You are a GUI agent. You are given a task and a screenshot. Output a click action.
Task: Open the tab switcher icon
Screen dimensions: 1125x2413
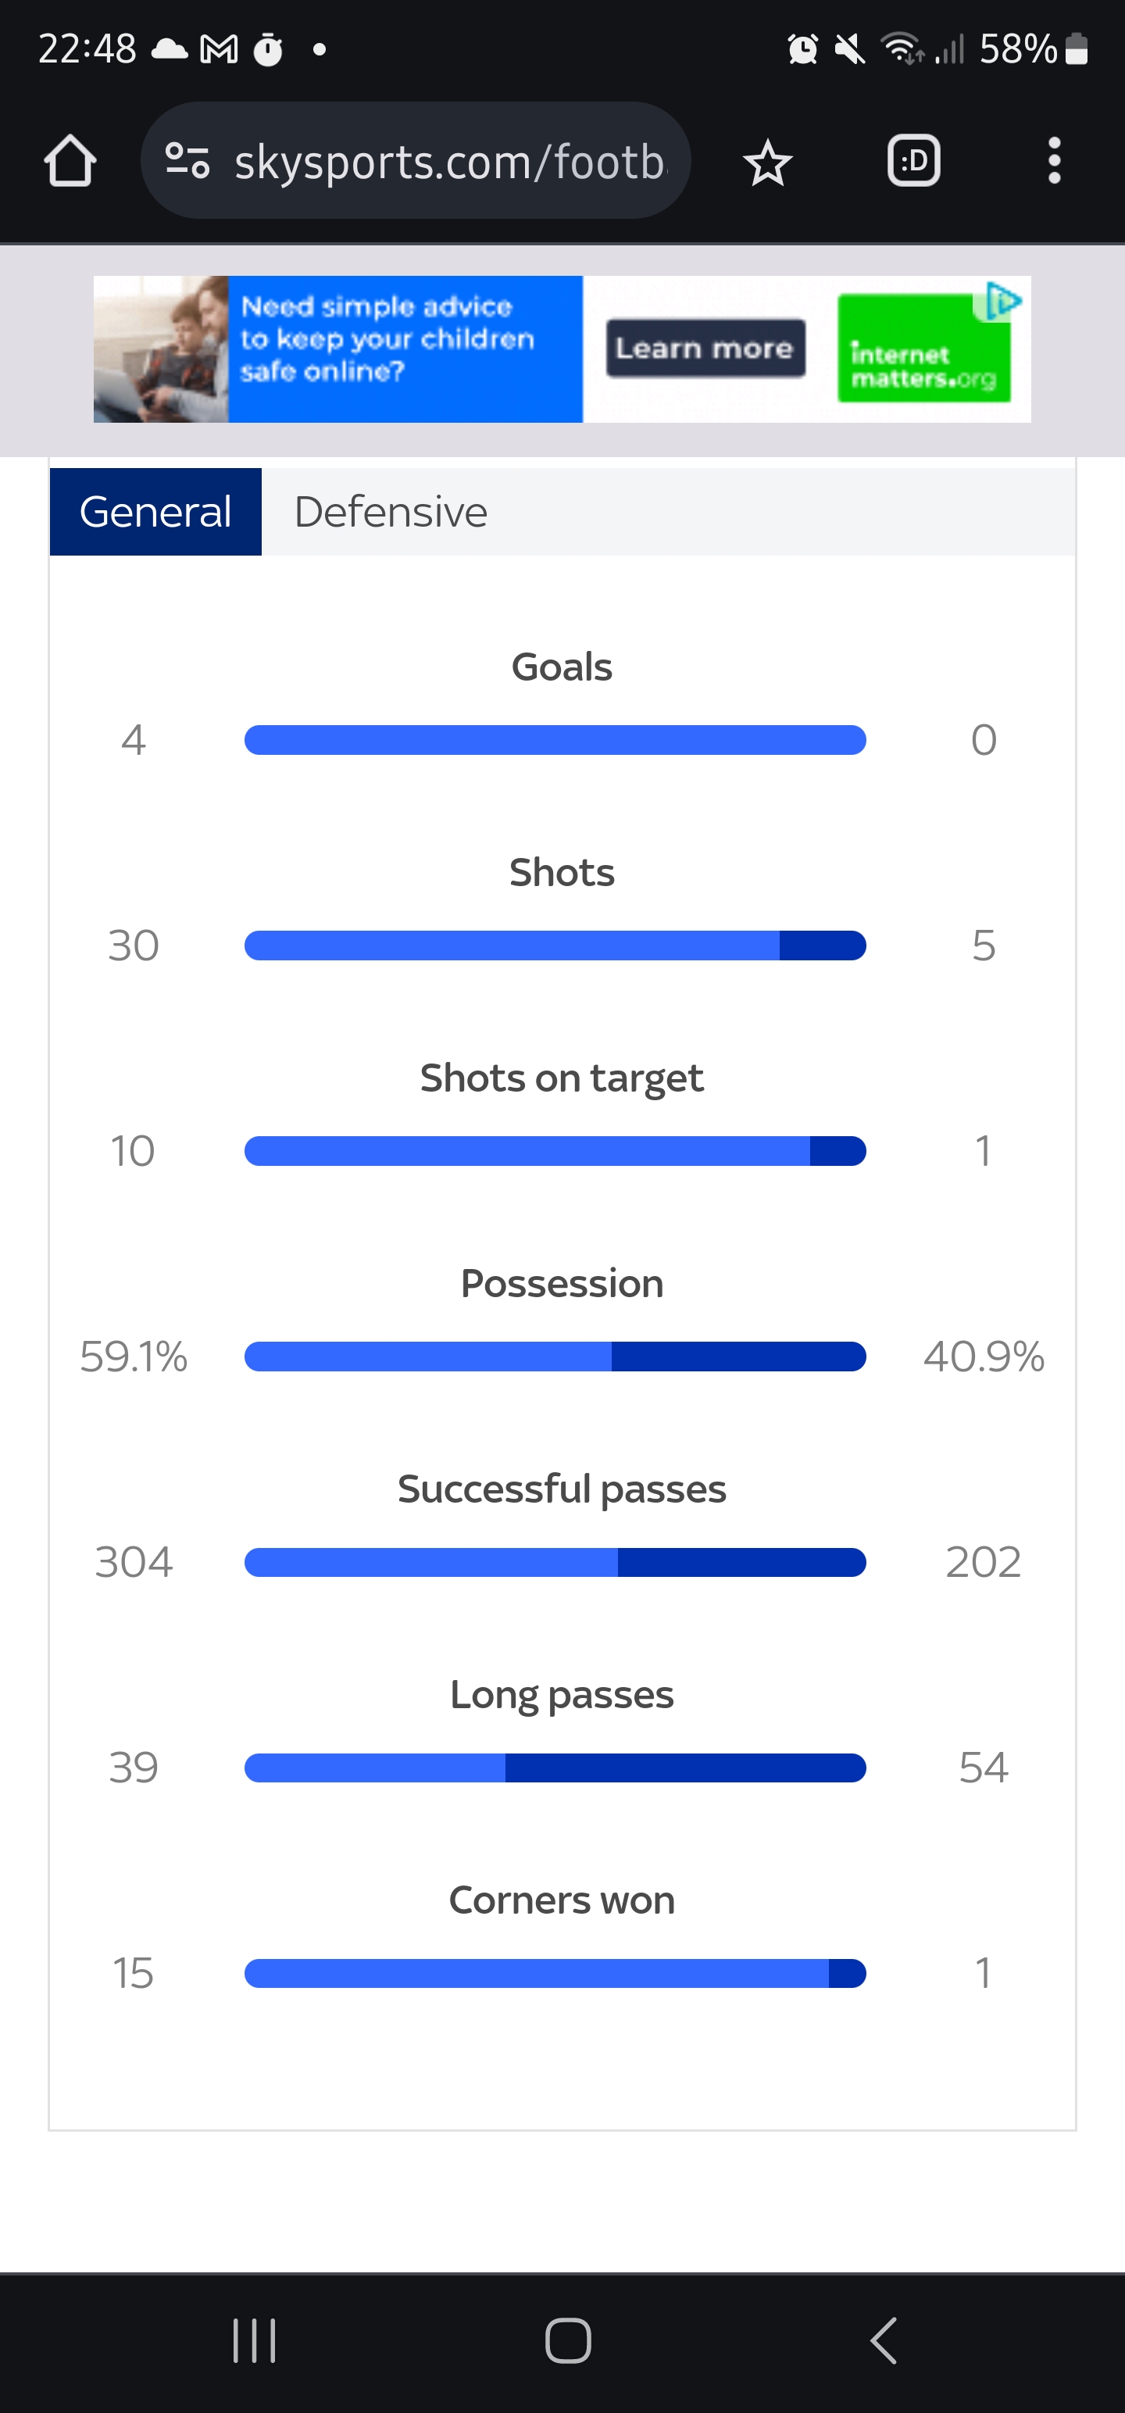913,161
